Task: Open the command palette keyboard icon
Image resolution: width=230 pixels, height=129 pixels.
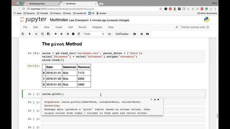Action: point(109,34)
